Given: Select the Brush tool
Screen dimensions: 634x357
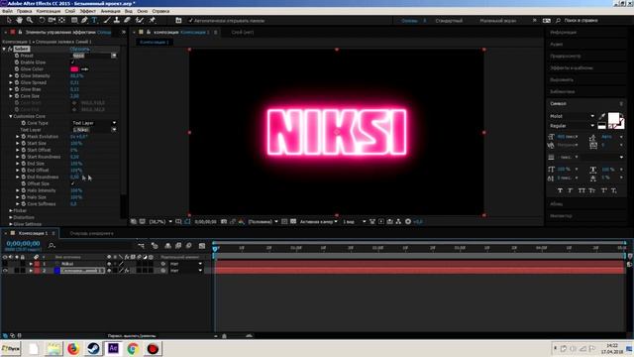Looking at the screenshot, I should 107,20.
